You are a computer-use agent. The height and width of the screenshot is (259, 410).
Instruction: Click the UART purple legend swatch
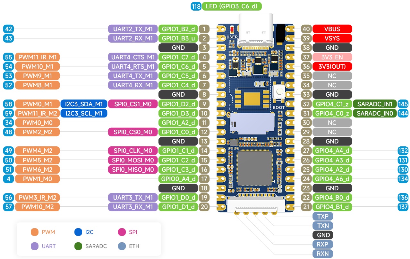coord(35,246)
